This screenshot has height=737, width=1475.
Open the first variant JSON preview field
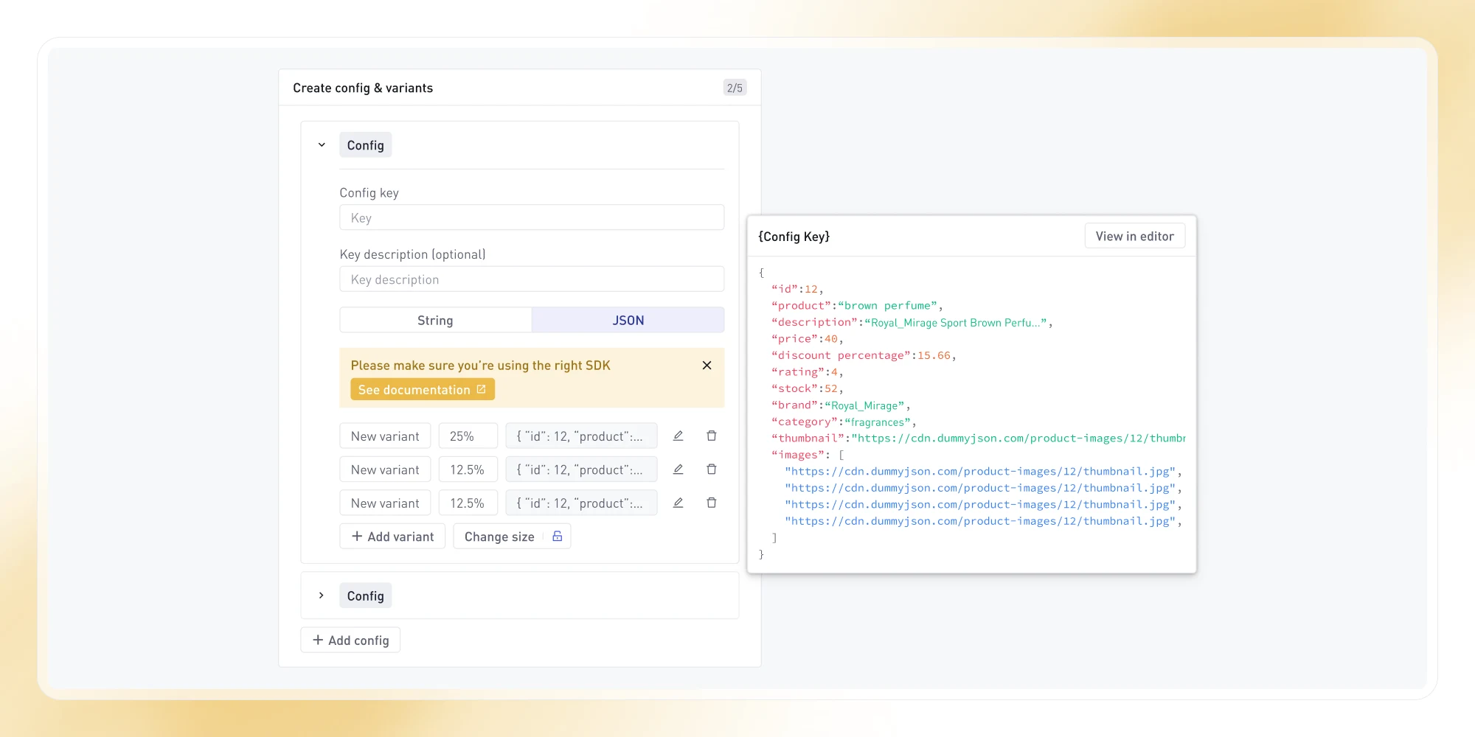coord(581,436)
